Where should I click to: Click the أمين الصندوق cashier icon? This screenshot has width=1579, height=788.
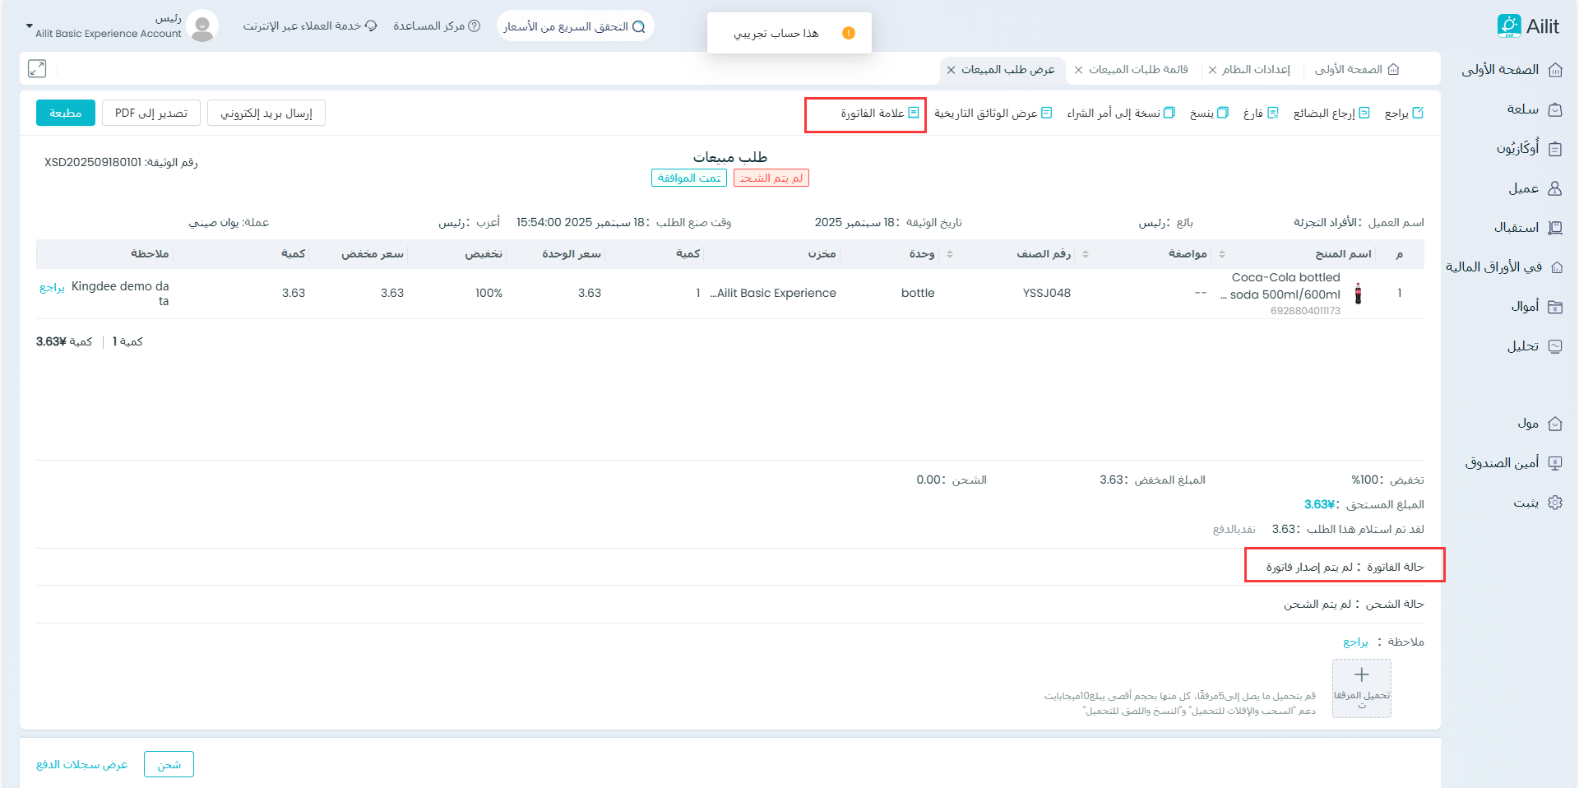[x=1554, y=463]
